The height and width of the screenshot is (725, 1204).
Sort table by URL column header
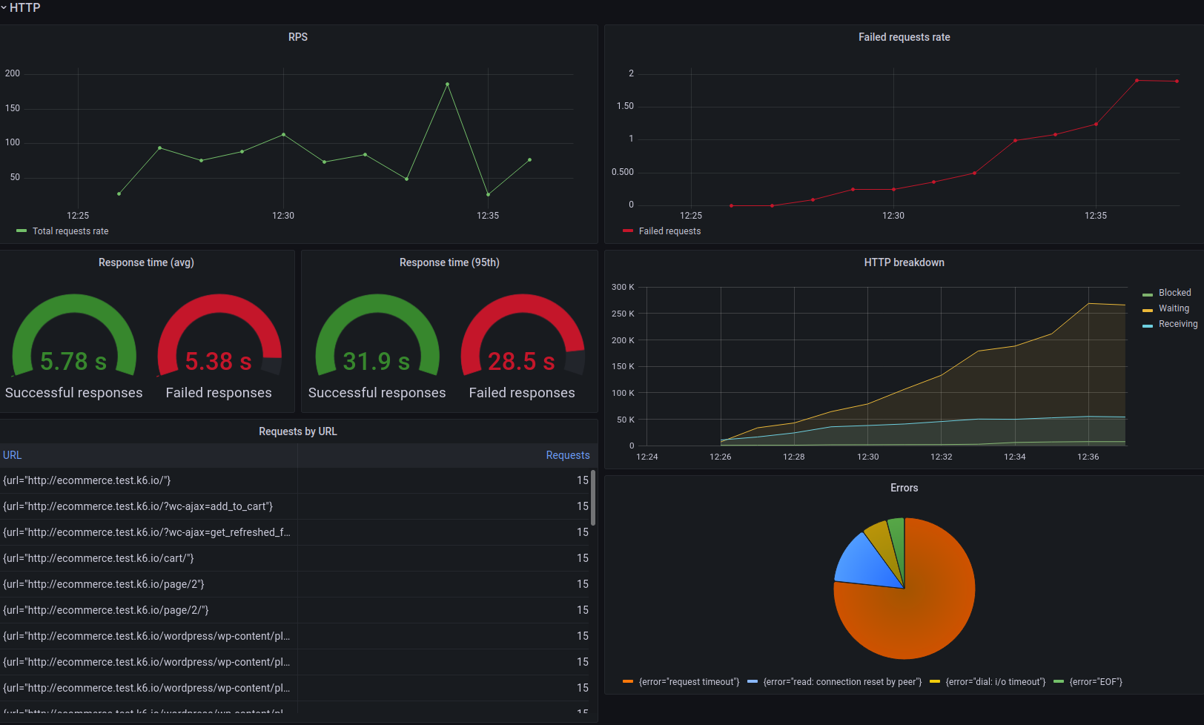(13, 455)
